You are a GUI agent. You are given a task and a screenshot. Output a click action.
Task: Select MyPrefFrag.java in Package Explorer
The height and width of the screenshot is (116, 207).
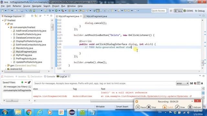point(24,55)
